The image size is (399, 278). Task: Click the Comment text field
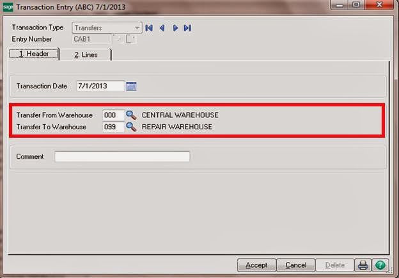click(122, 156)
